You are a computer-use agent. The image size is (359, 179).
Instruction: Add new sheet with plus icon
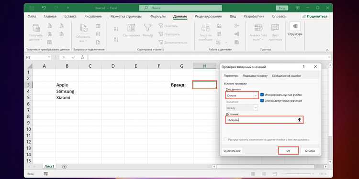tap(64, 167)
